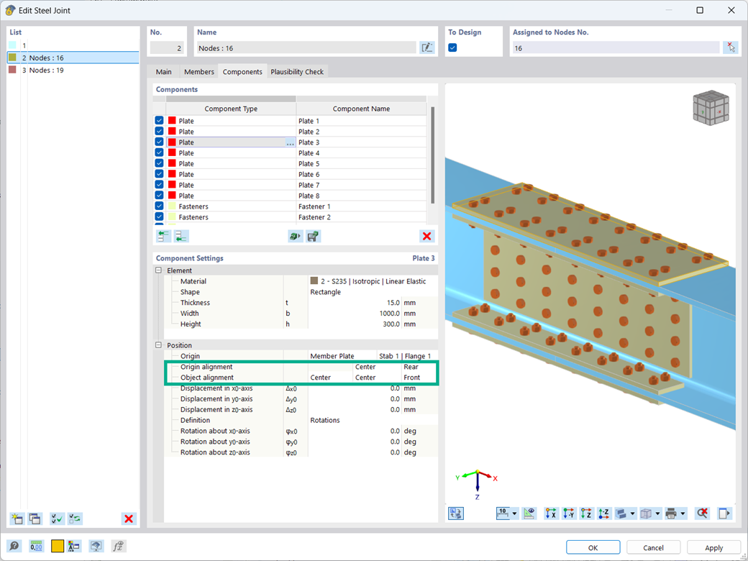This screenshot has width=748, height=561.
Task: Toggle checkbox for Plate 5
Action: pyautogui.click(x=160, y=163)
